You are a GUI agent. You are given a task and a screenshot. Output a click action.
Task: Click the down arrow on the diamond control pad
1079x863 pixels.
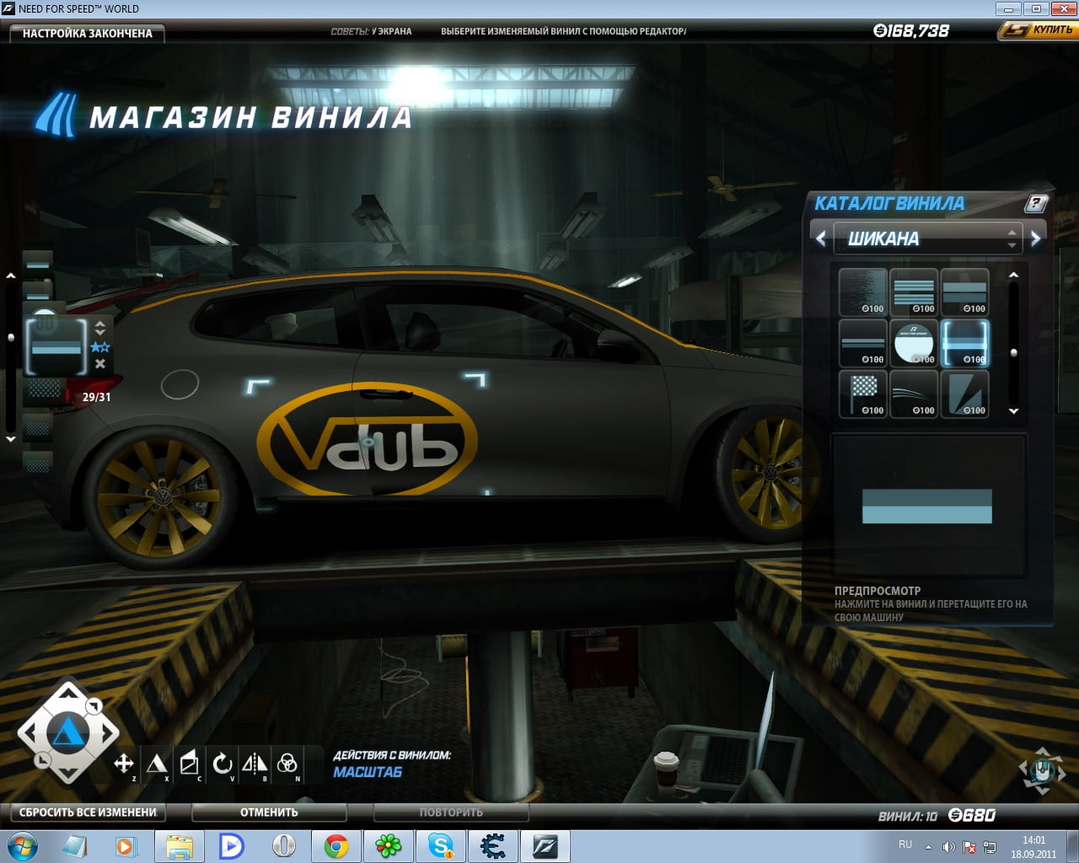(x=67, y=773)
